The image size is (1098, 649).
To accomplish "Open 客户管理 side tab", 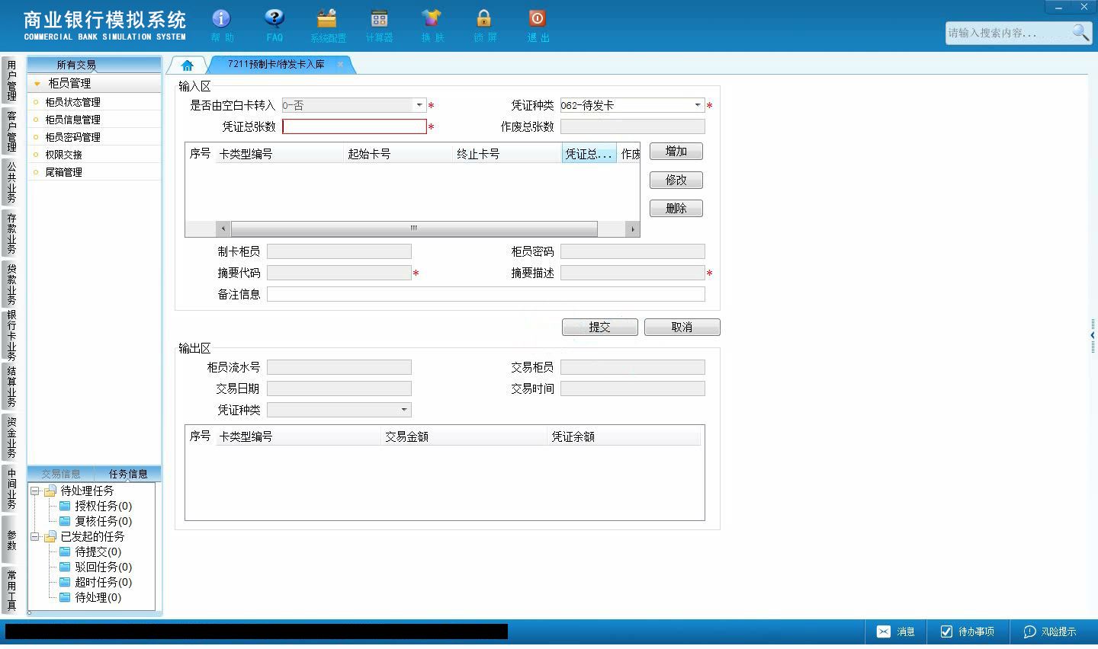I will pyautogui.click(x=11, y=131).
